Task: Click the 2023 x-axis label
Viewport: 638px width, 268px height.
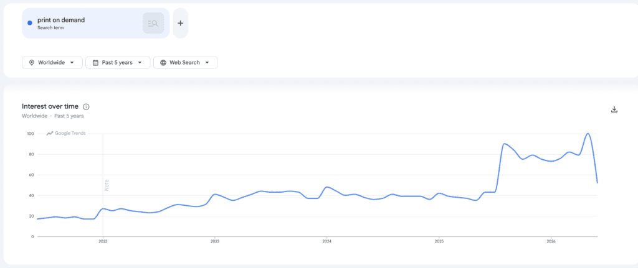Action: tap(214, 241)
